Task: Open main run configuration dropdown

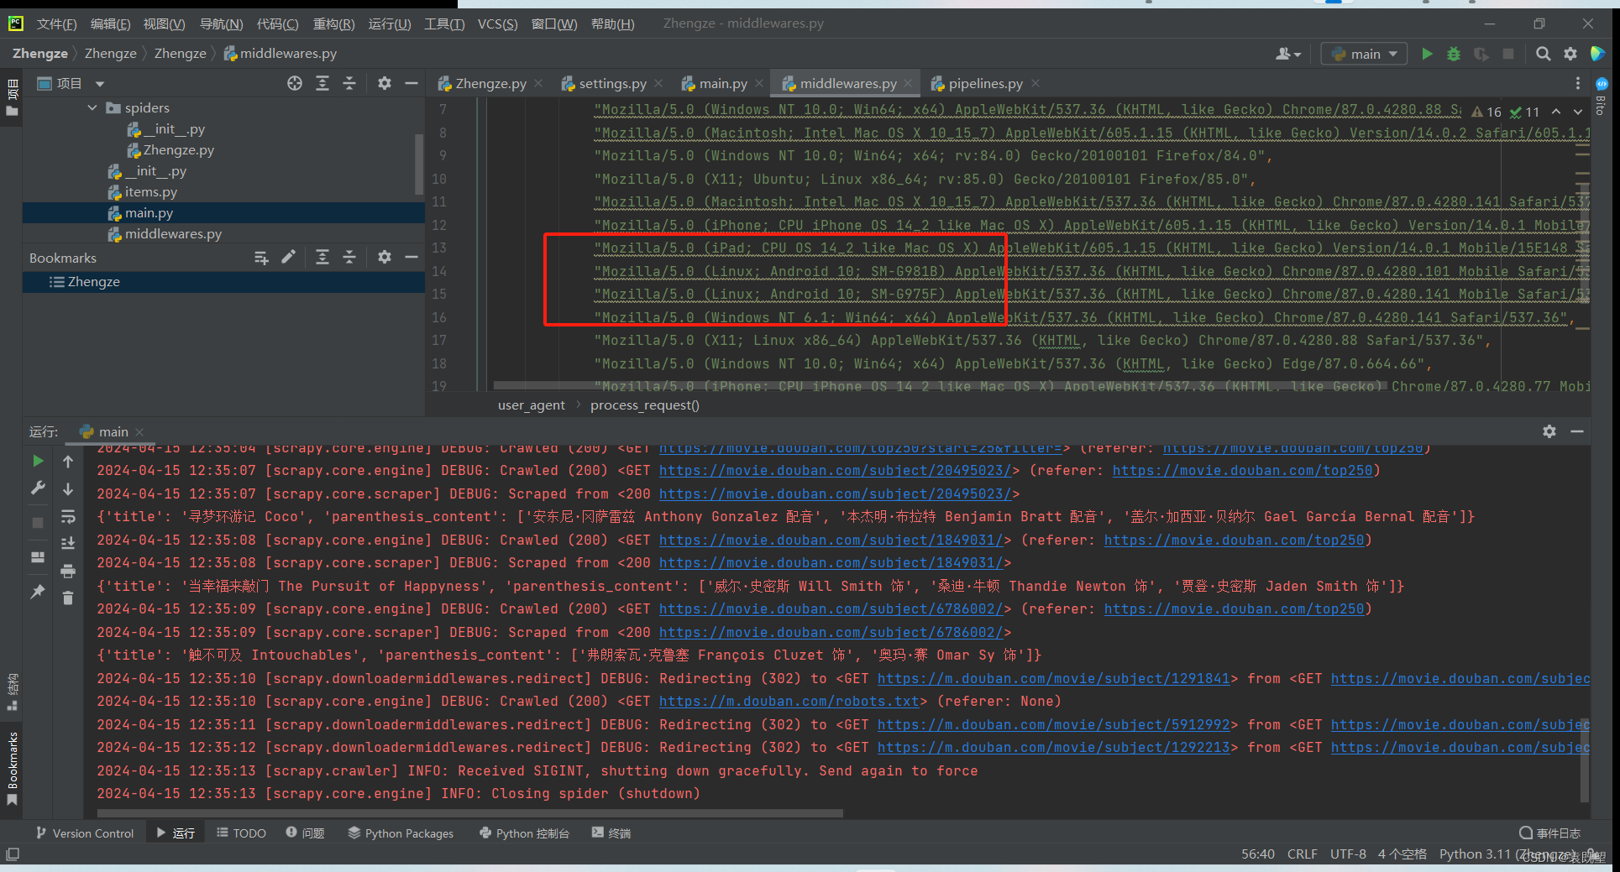Action: tap(1364, 54)
